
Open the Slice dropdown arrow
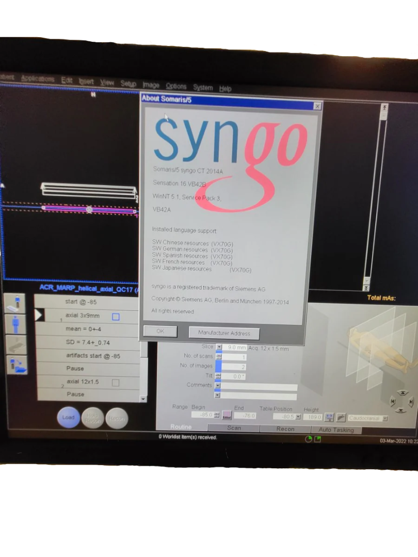[219, 347]
